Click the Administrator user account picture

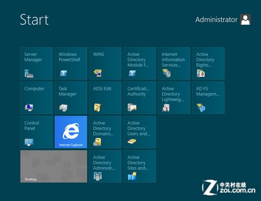click(245, 19)
